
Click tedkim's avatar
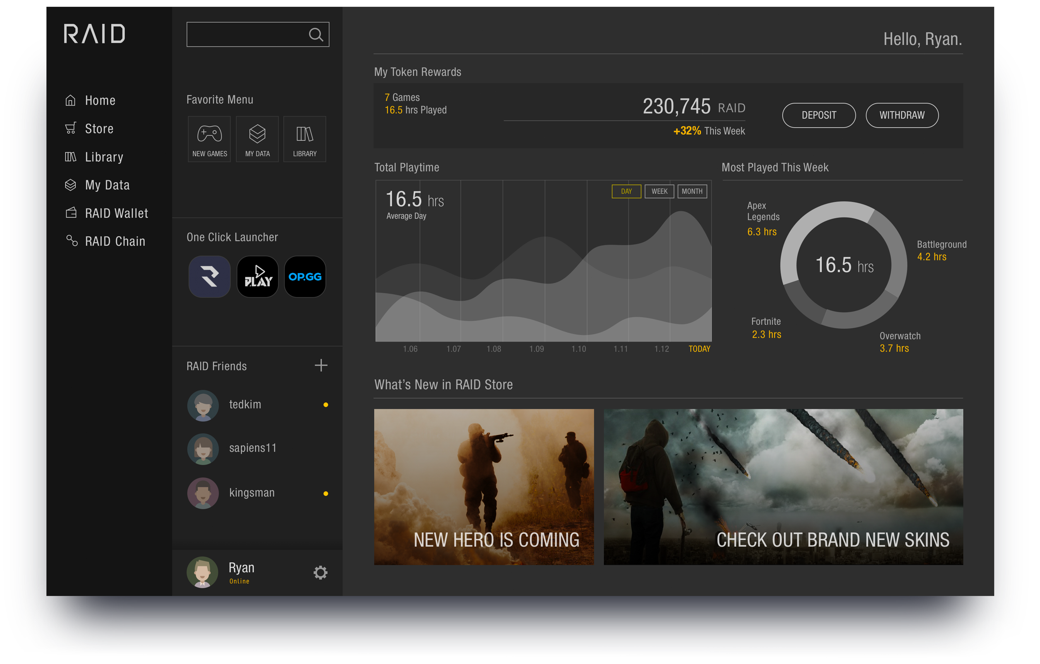[203, 405]
